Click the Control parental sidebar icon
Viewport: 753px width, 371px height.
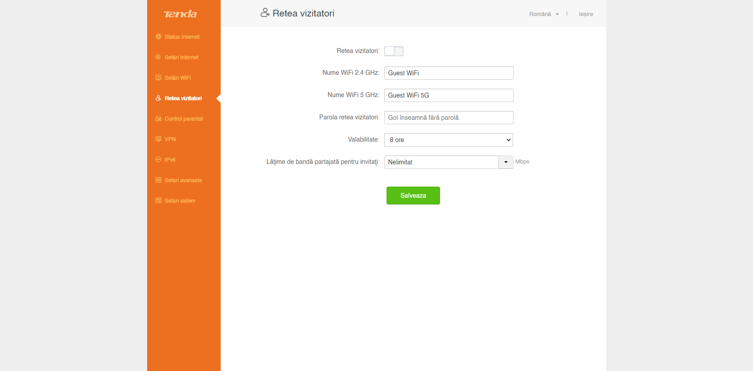(x=158, y=118)
